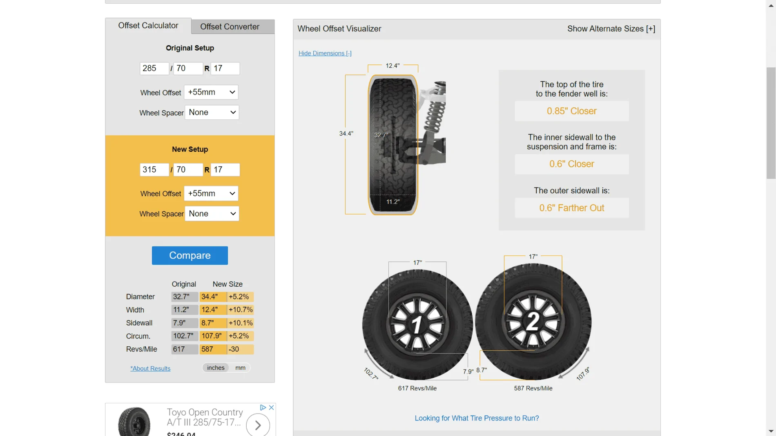776x436 pixels.
Task: Click the new tire width field 315
Action: [x=154, y=170]
